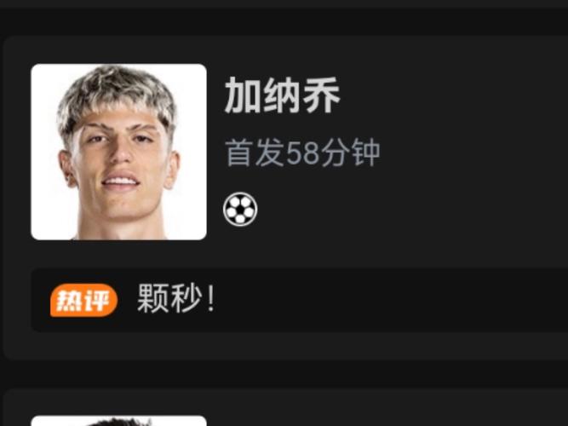Viewport: 568px width, 426px height.
Task: Tap the gap between the two player cards
Action: coord(284,373)
